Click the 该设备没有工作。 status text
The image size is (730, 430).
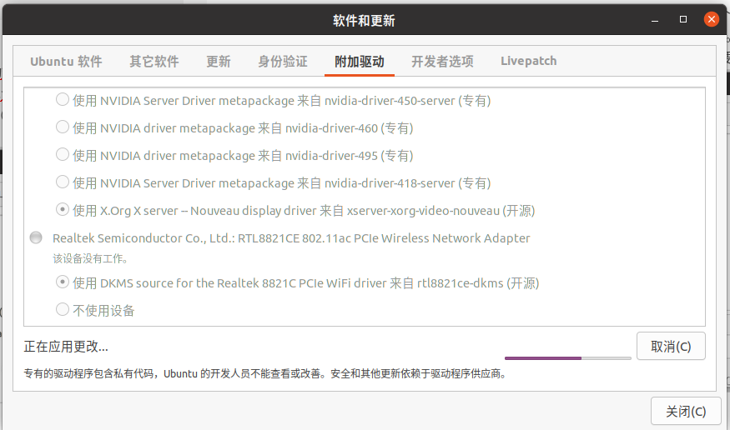[x=90, y=258]
